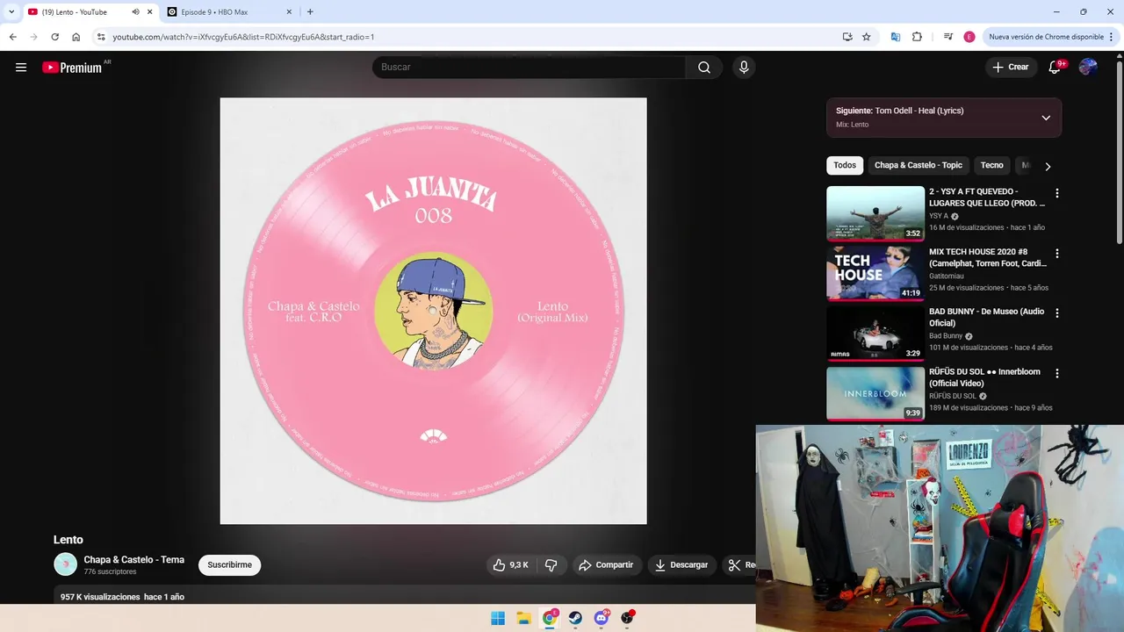Open the tab search dropdown arrow
Screen dimensions: 1124x632
tap(11, 12)
